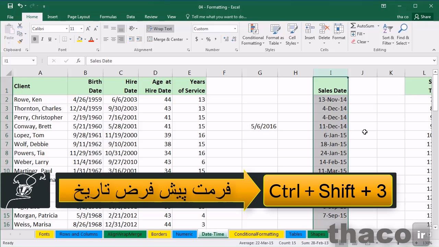The image size is (439, 247).
Task: Open the font size dropdown
Action: [x=81, y=29]
